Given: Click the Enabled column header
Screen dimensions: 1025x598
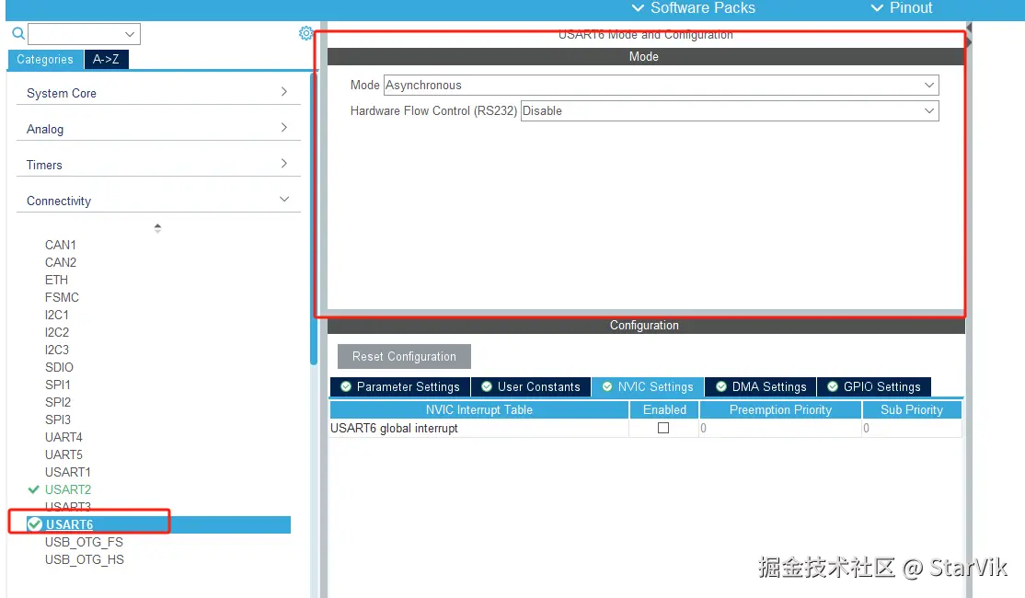Looking at the screenshot, I should (x=664, y=409).
